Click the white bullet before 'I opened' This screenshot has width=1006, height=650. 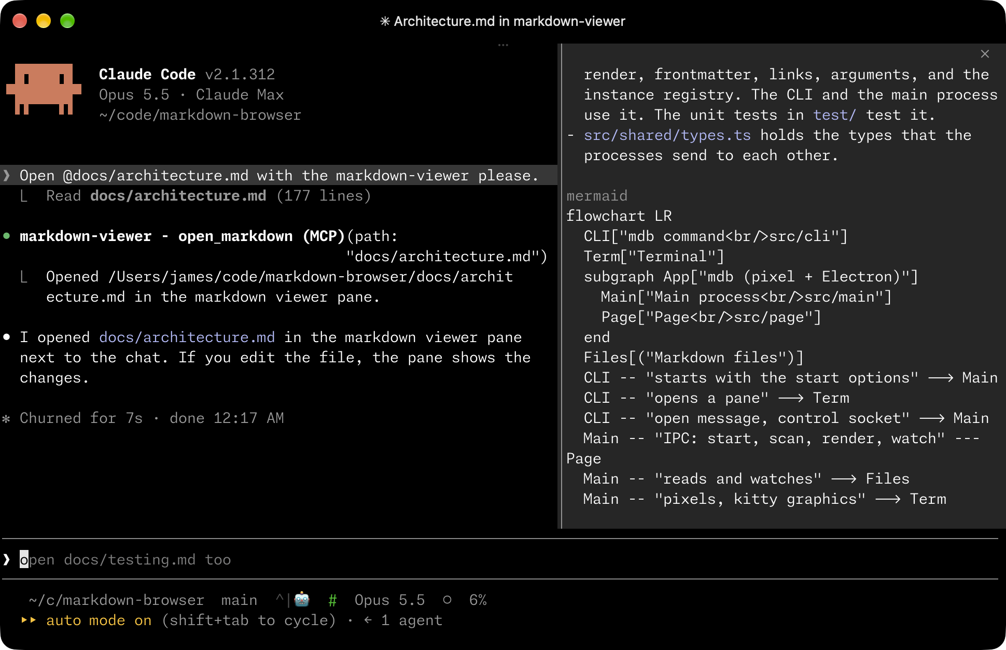pos(7,337)
